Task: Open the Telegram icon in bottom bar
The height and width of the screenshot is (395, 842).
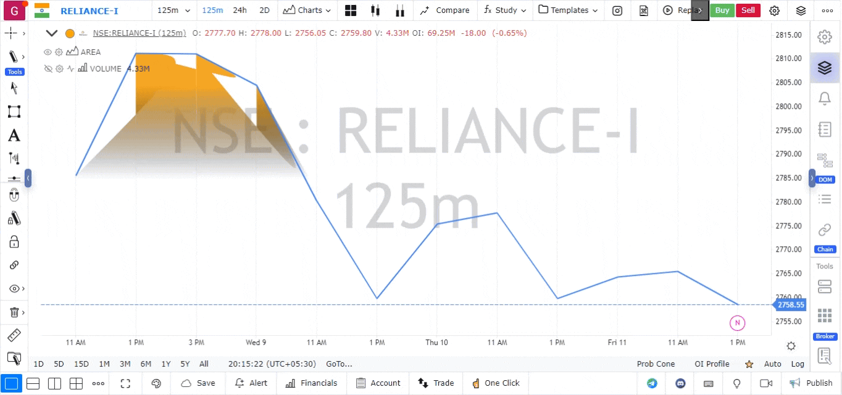Action: pos(652,383)
